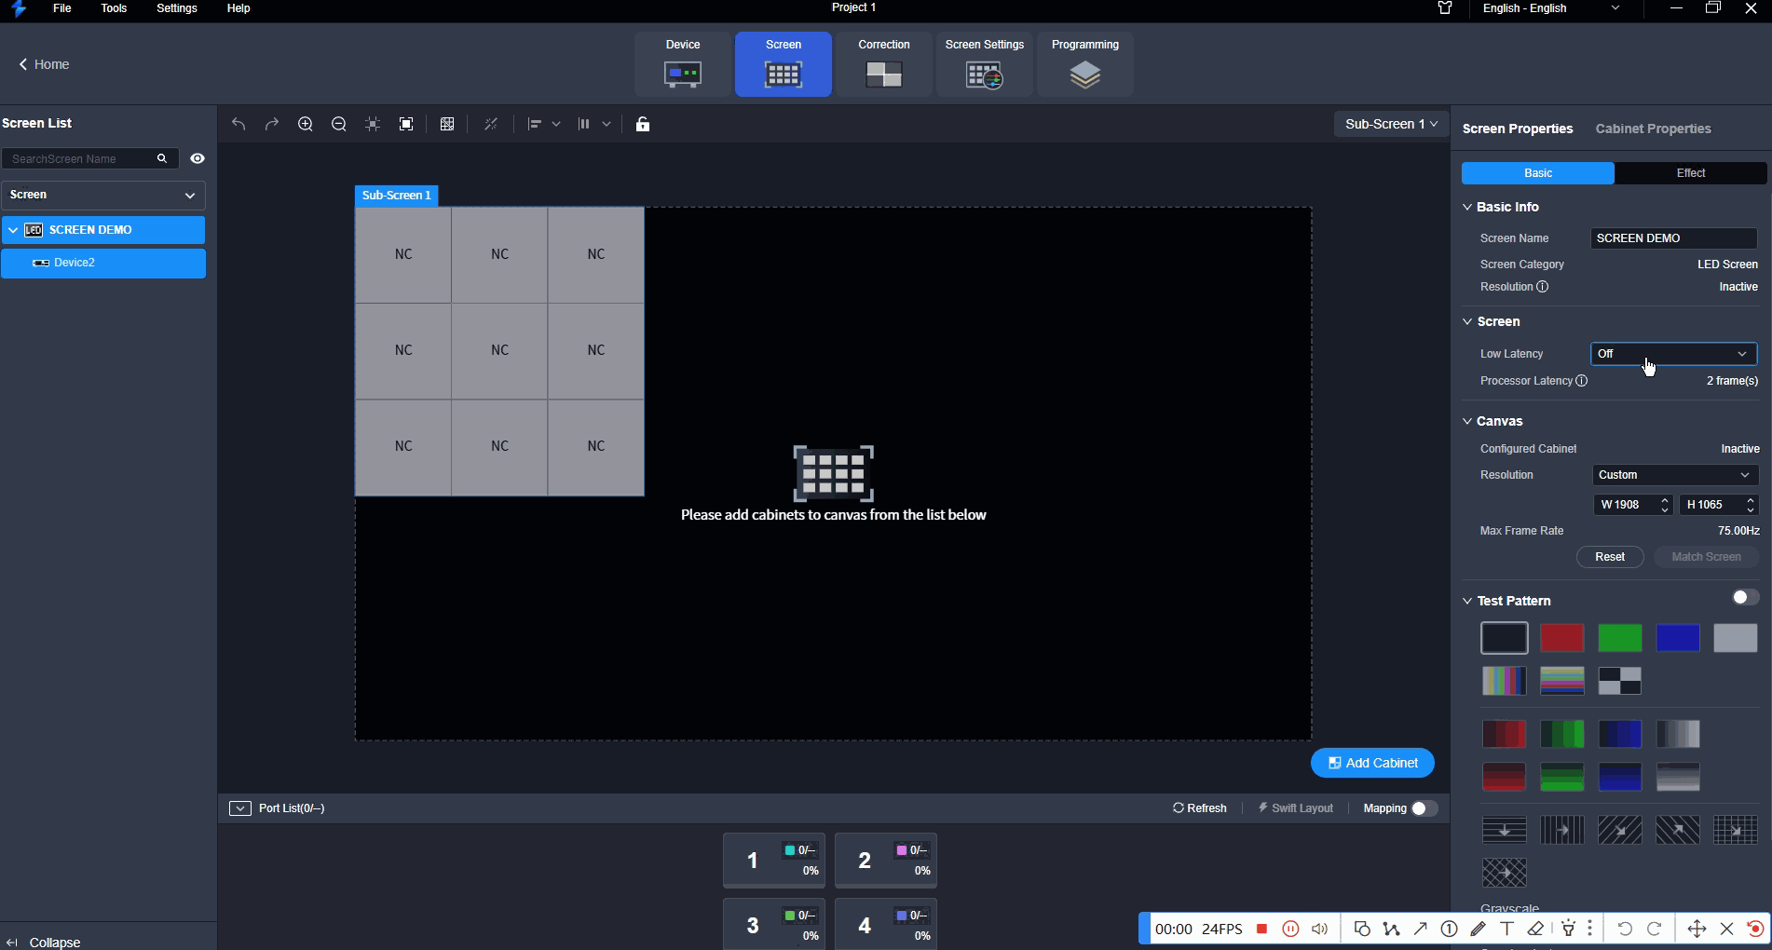Open the Tools menu
Screen dimensions: 1772x950
114,8
